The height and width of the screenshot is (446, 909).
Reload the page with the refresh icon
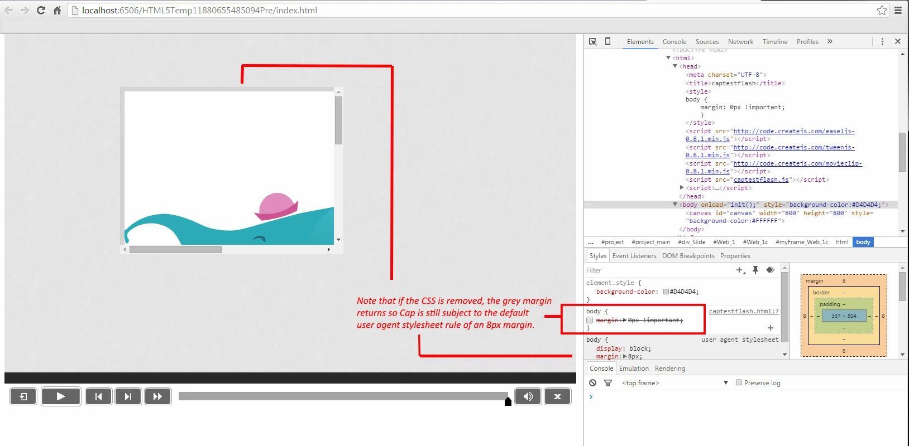click(41, 10)
